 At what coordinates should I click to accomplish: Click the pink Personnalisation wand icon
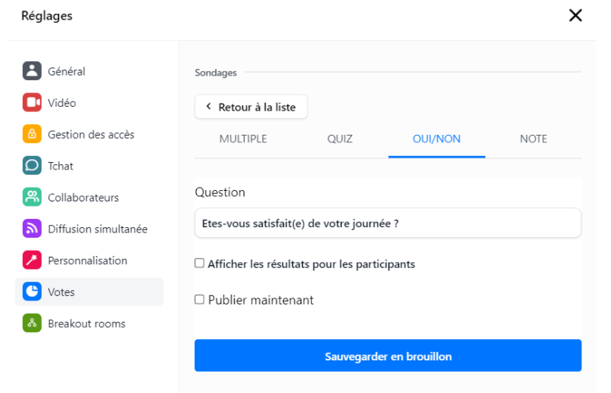coord(32,260)
